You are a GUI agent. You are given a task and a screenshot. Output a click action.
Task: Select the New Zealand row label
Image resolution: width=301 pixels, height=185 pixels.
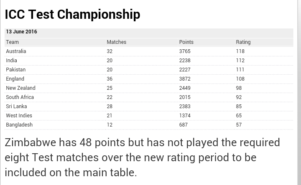click(21, 88)
